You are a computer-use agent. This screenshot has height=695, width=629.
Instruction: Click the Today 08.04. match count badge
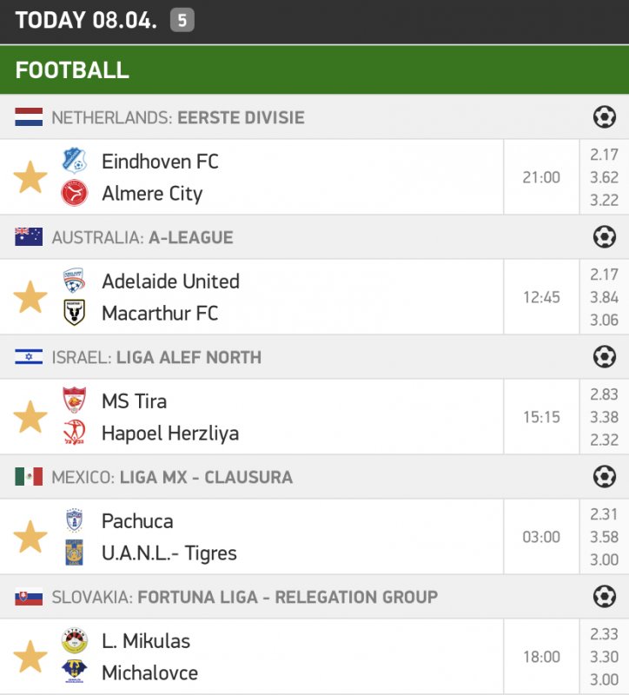click(x=182, y=21)
